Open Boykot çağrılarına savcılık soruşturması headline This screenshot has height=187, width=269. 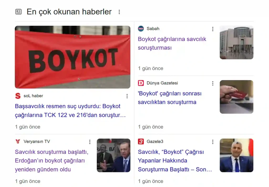172,43
